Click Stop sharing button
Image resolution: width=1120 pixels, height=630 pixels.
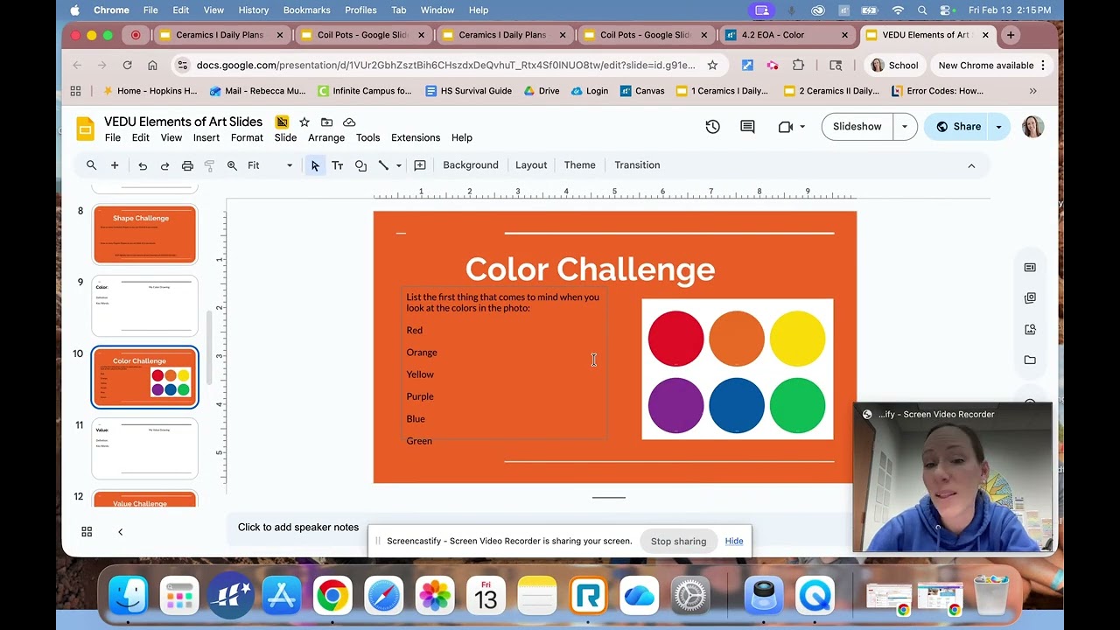(x=678, y=541)
